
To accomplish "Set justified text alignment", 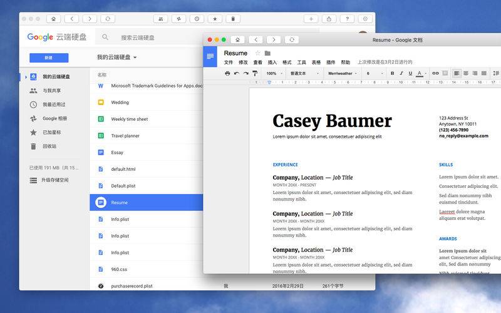I will 483,73.
